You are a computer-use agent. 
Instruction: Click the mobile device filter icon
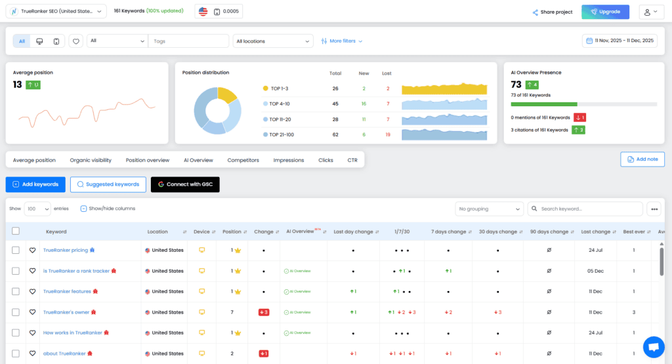coord(56,41)
